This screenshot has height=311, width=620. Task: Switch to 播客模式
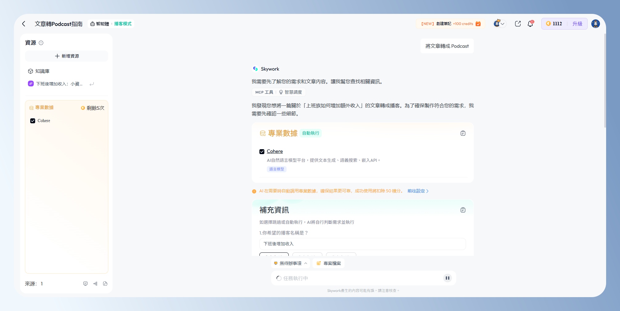[x=123, y=24]
